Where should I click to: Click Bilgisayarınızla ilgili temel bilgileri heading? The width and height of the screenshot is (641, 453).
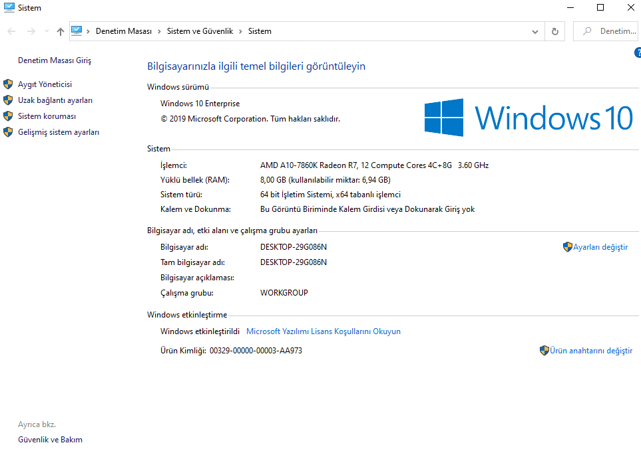coord(256,66)
